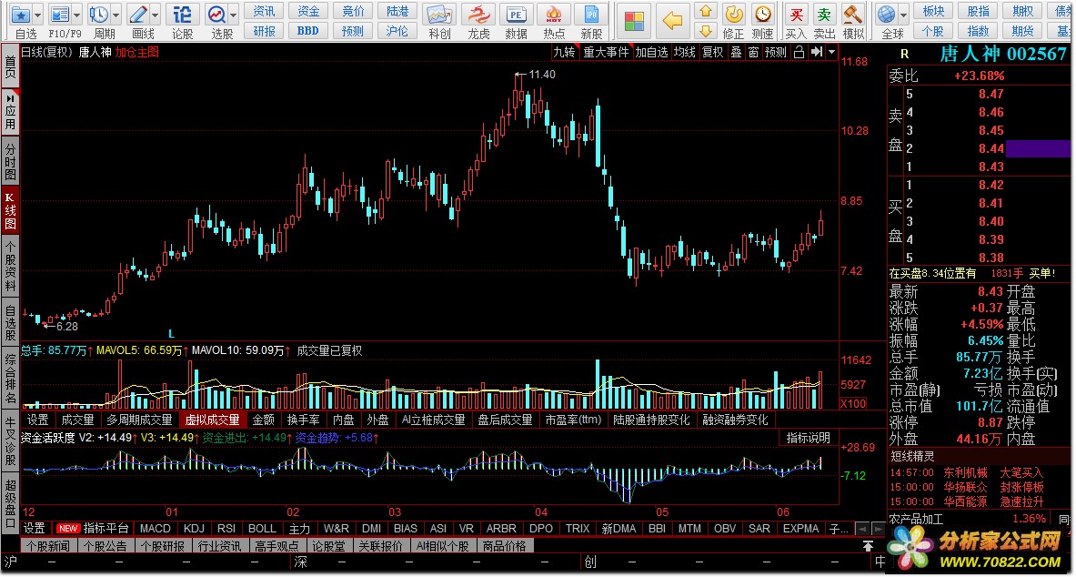Expand the 周期 period dropdown arrow
This screenshot has height=577, width=1076.
pos(116,14)
